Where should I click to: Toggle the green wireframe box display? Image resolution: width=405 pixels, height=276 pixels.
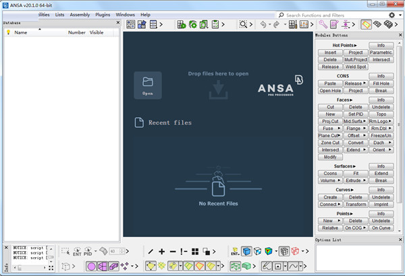click(236, 266)
